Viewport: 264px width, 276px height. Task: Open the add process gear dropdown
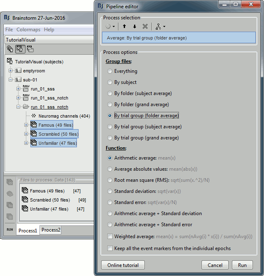110,26
